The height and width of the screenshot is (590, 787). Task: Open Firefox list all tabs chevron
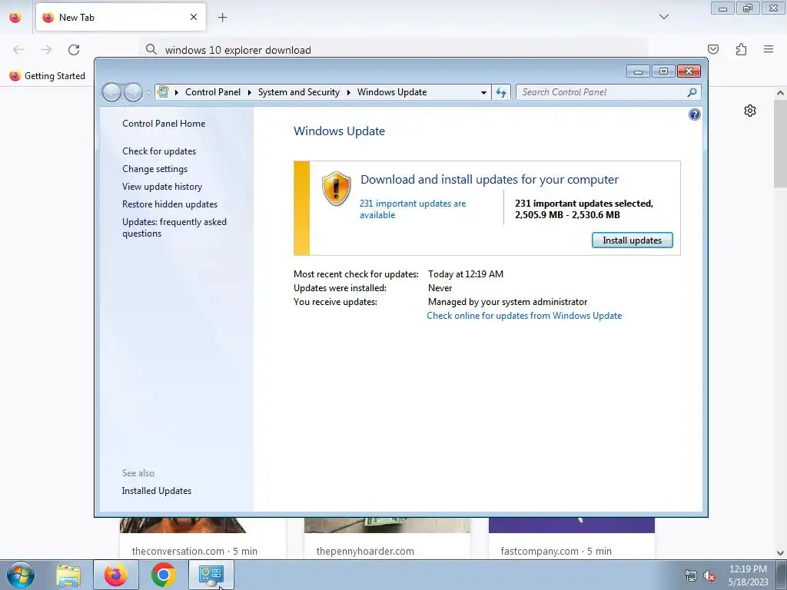663,17
